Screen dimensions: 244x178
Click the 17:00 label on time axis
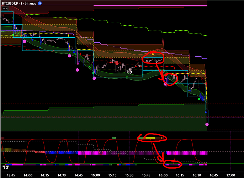coord(230,175)
